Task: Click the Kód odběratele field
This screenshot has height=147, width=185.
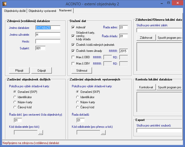Action: pos(88,133)
